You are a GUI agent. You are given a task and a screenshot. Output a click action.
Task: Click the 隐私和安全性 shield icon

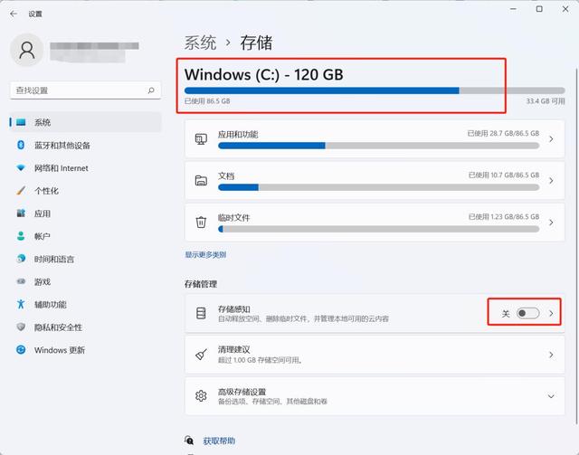[x=21, y=327]
